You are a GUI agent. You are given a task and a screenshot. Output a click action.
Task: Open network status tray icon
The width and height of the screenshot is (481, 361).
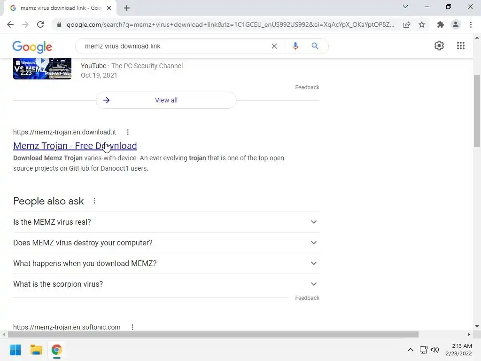point(424,350)
